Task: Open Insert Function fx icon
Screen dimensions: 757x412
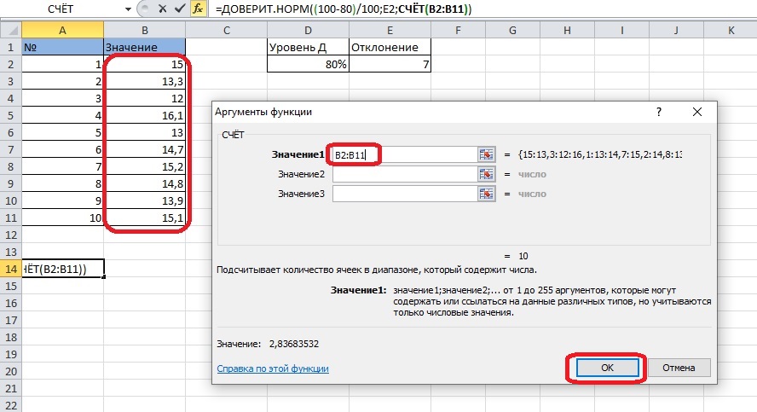Action: [198, 9]
